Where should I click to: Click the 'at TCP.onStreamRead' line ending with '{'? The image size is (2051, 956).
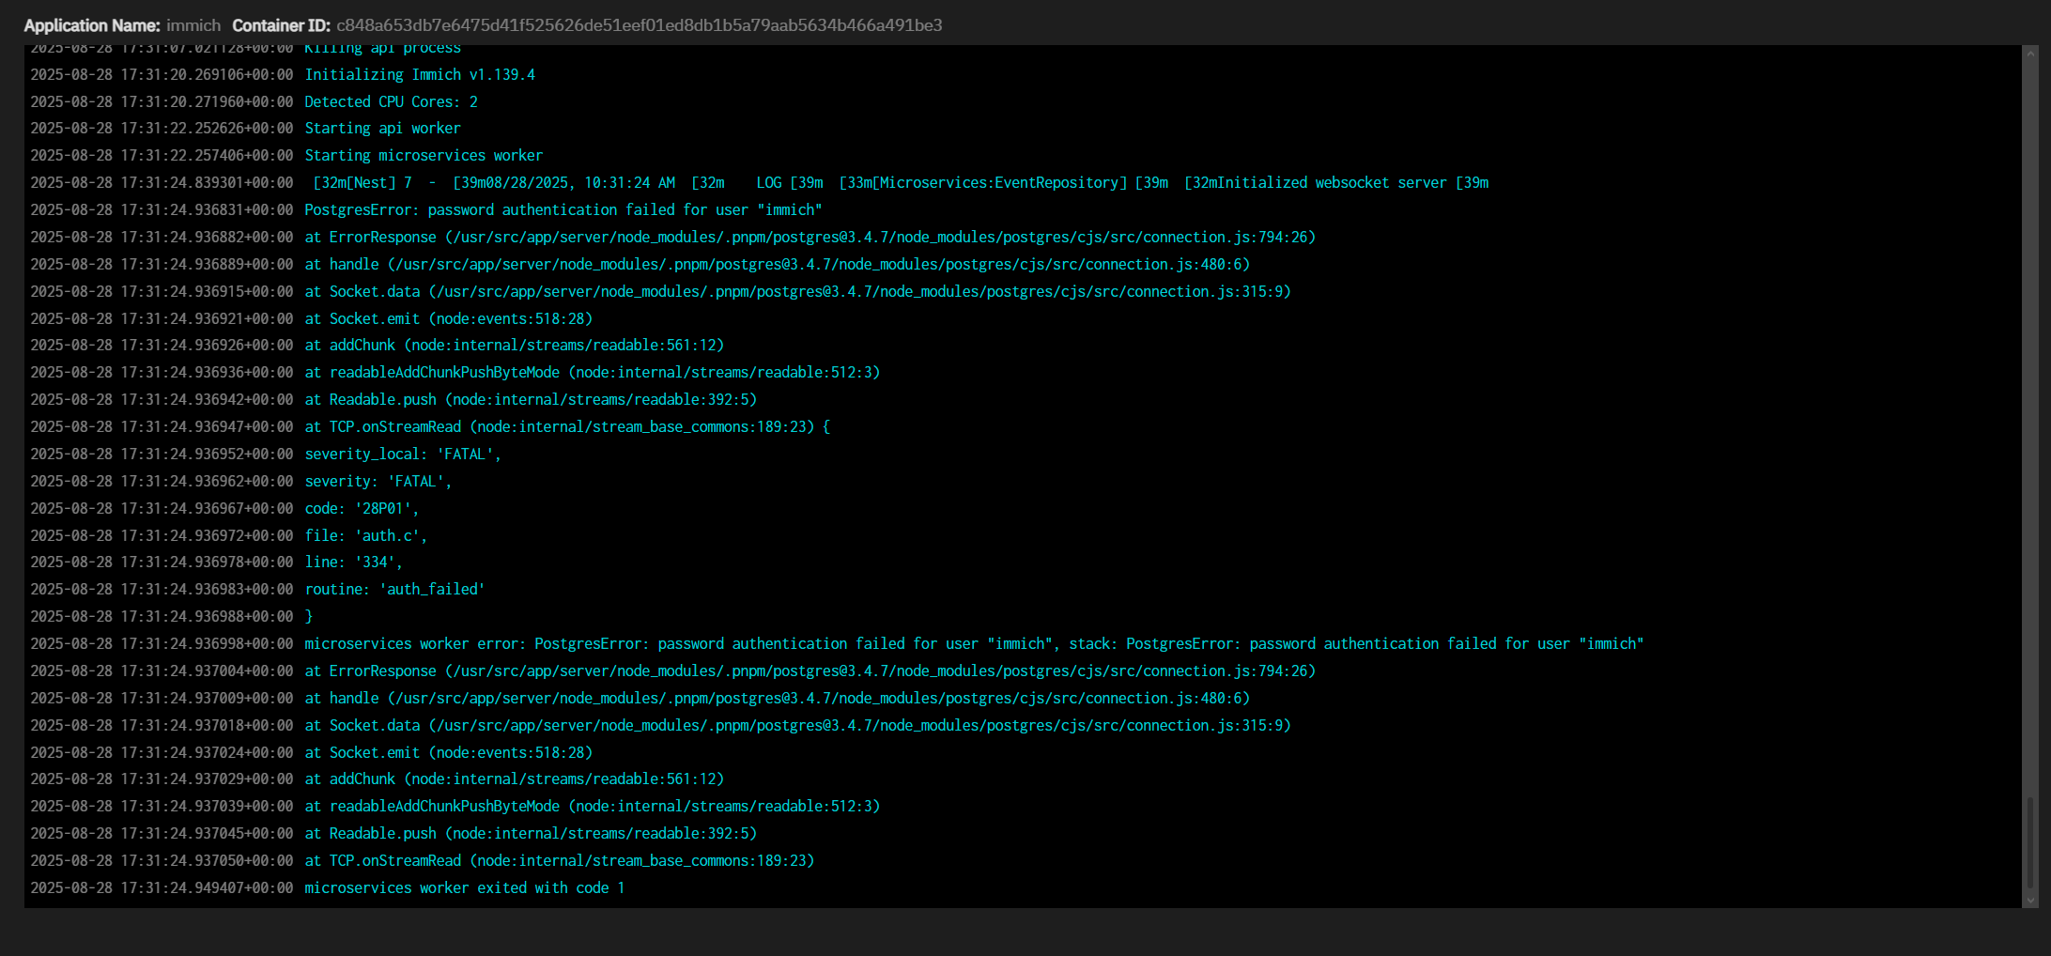click(x=567, y=427)
